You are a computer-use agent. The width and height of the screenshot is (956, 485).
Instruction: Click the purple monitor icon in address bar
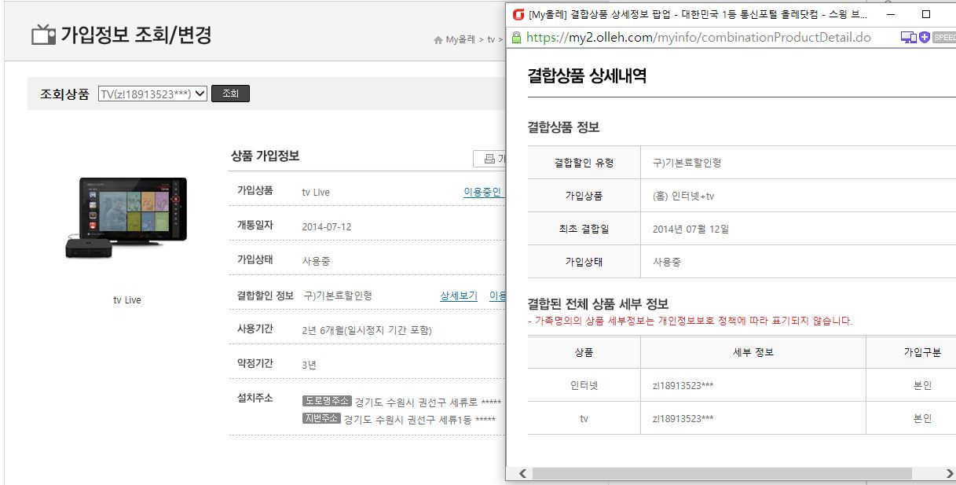point(907,37)
